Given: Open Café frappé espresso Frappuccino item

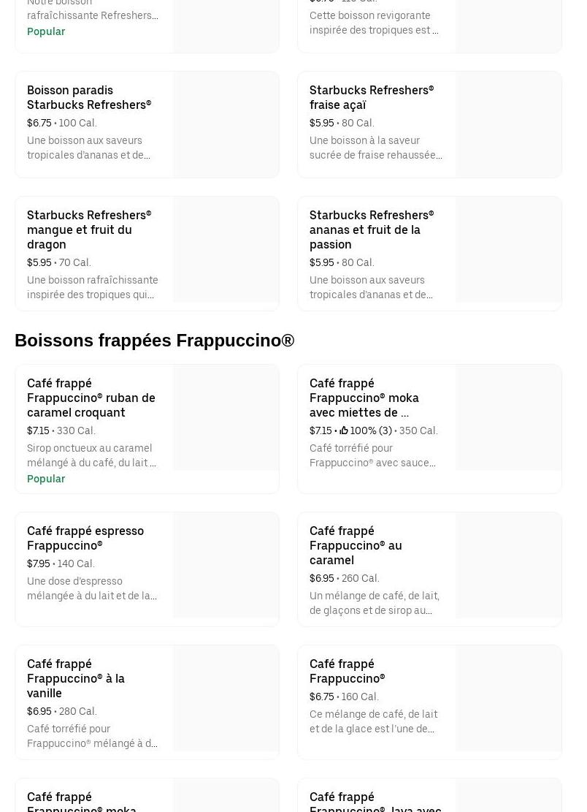Looking at the screenshot, I should click(x=85, y=538).
